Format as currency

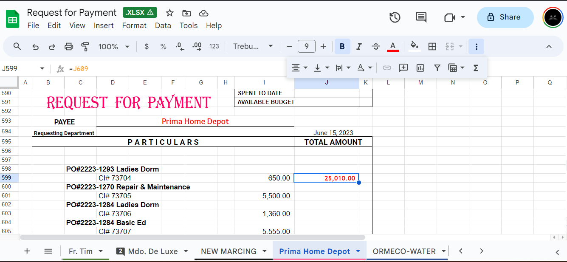(147, 47)
